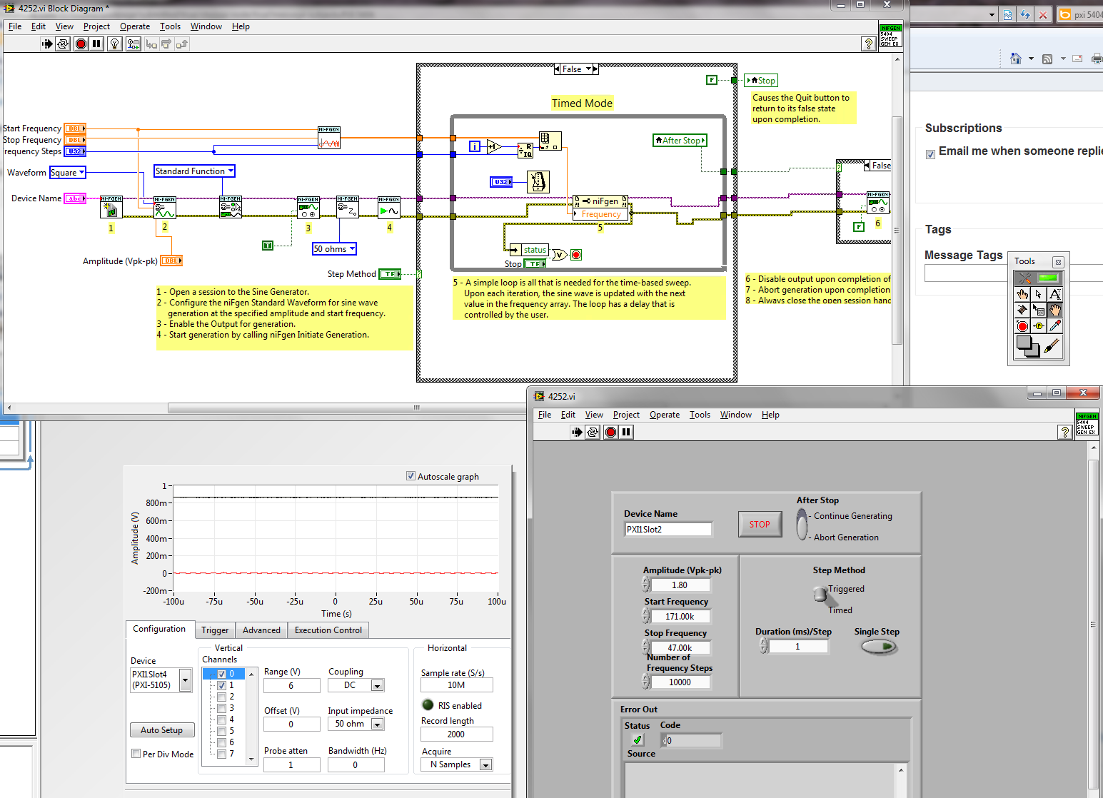
Task: Close the Tools palette
Action: [1058, 262]
